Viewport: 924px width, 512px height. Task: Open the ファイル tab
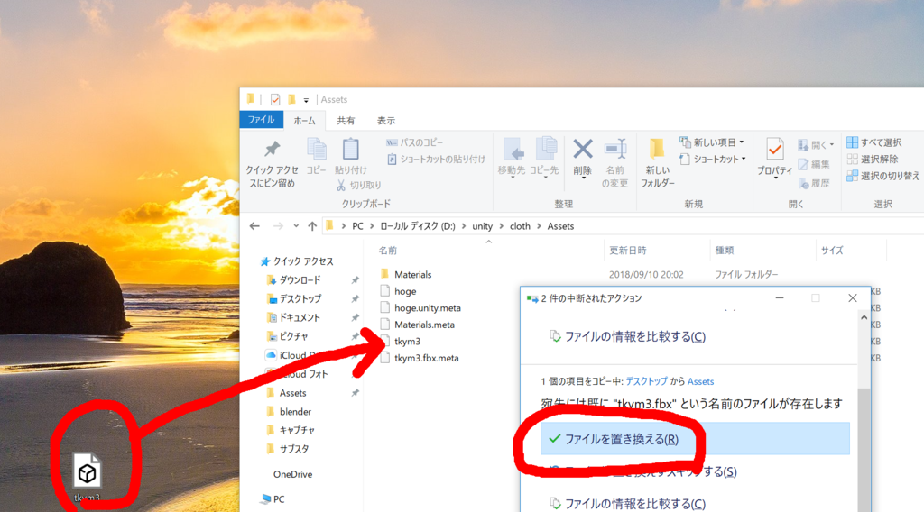[x=261, y=120]
